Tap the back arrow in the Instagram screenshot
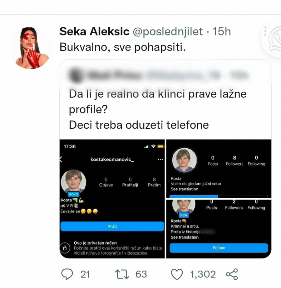The height and width of the screenshot is (288, 281). point(61,160)
